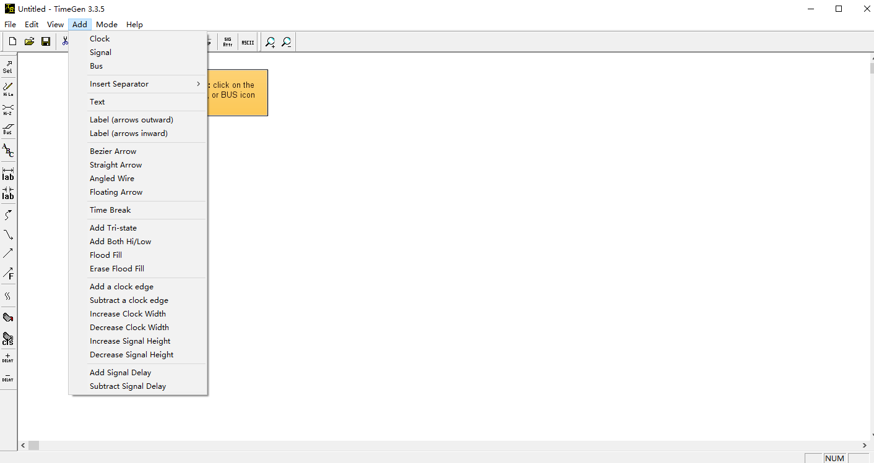Viewport: 874px width, 463px height.
Task: Choose Text from Add menu
Action: tap(138, 102)
